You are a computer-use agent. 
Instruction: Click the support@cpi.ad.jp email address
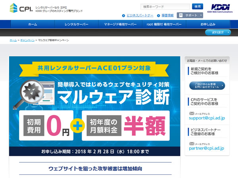click(x=207, y=118)
